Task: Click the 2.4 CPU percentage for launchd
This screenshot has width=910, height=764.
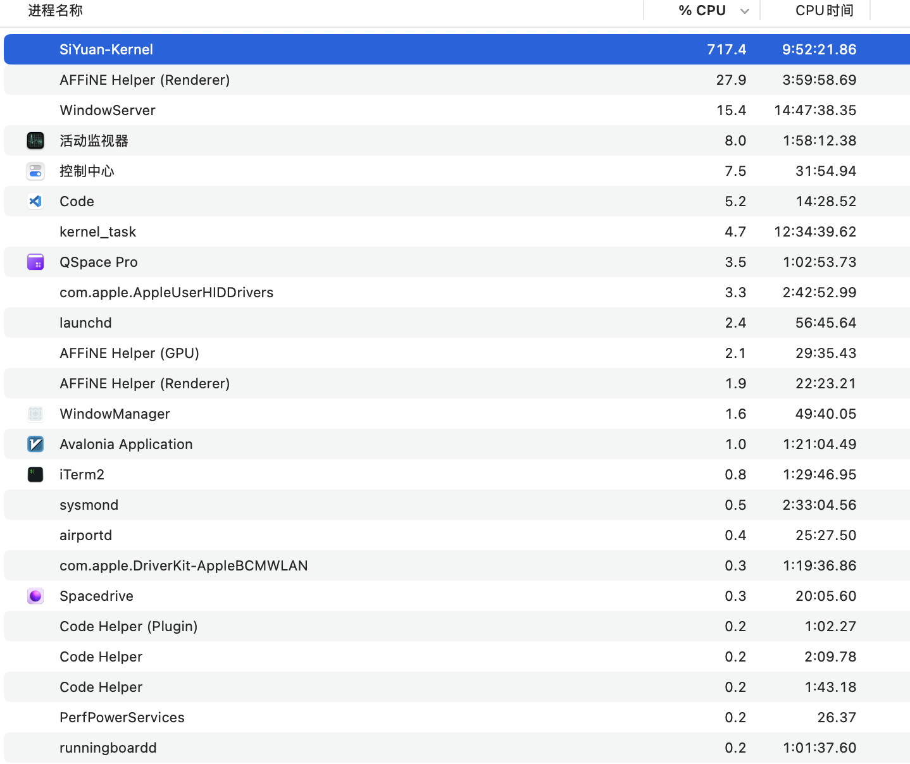Action: coord(735,323)
